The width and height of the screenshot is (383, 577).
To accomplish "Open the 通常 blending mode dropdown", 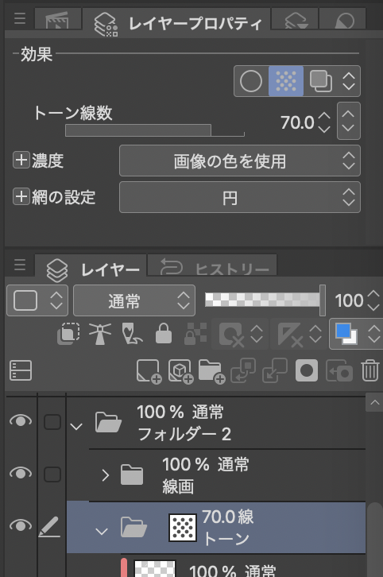I will pyautogui.click(x=134, y=300).
